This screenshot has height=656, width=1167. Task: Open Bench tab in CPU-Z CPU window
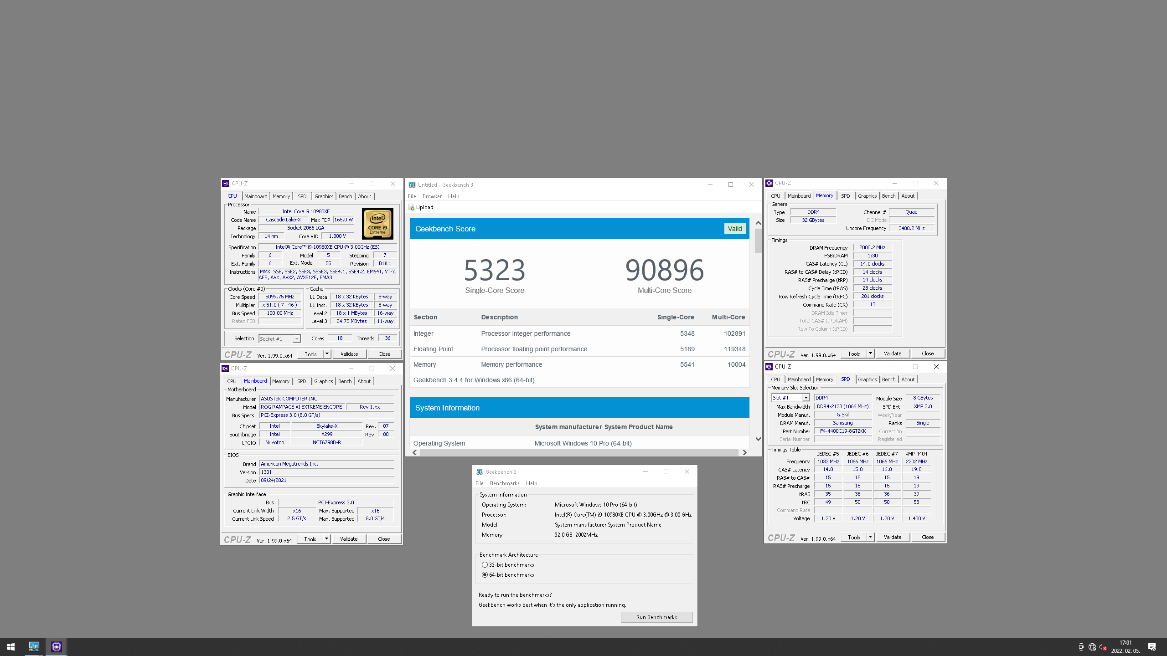pyautogui.click(x=345, y=196)
